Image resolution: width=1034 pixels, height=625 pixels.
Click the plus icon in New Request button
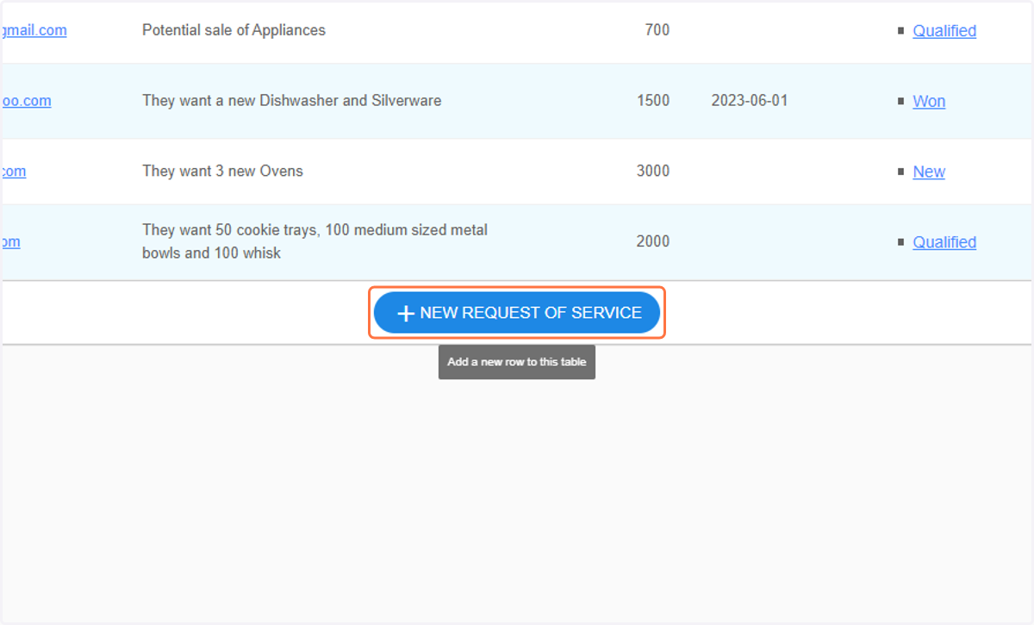(406, 314)
